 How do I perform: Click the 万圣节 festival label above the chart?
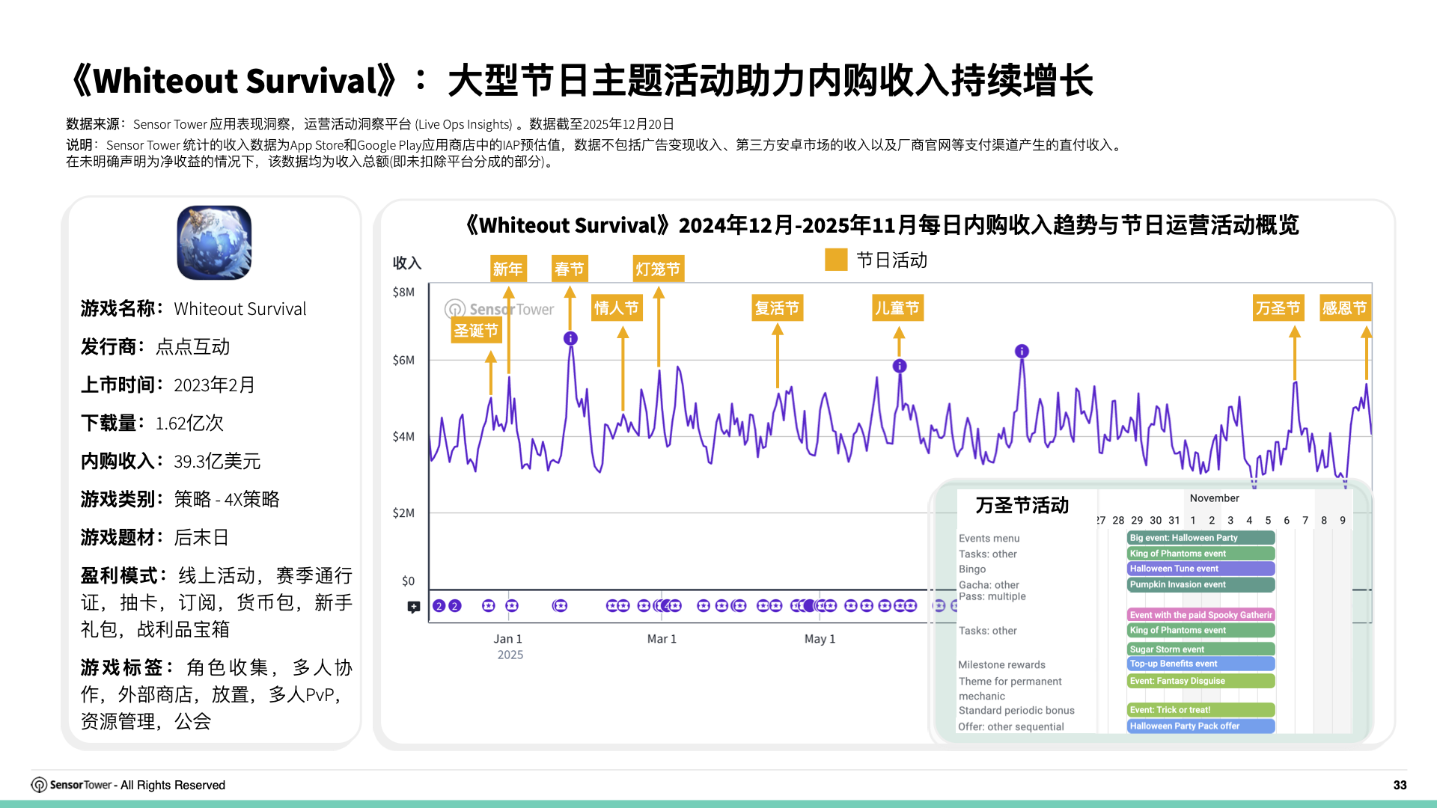1278,307
